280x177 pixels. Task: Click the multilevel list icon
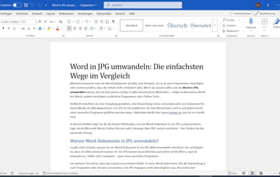point(87,21)
